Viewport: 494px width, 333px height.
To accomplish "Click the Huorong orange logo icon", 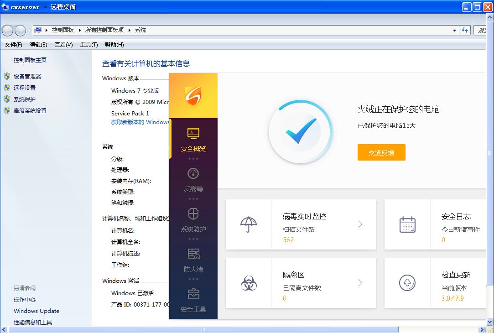I will (193, 95).
